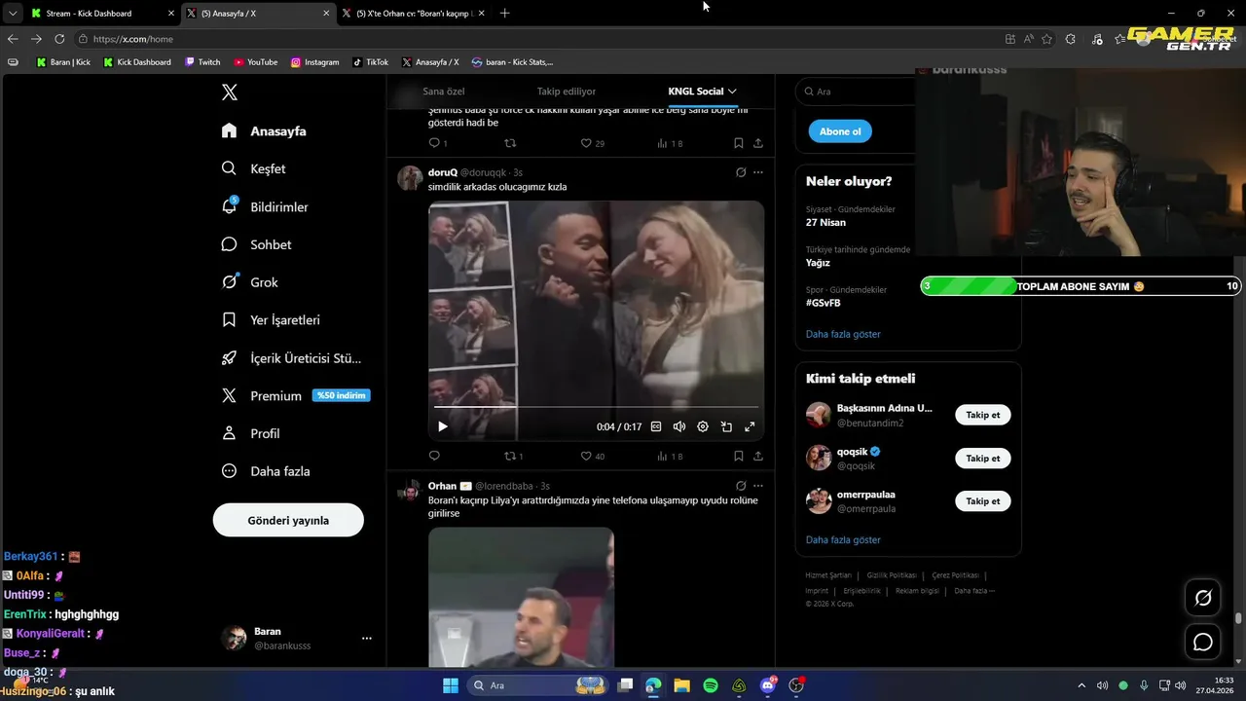The height and width of the screenshot is (701, 1246).
Task: Open more options on Orhan's post
Action: point(758,486)
